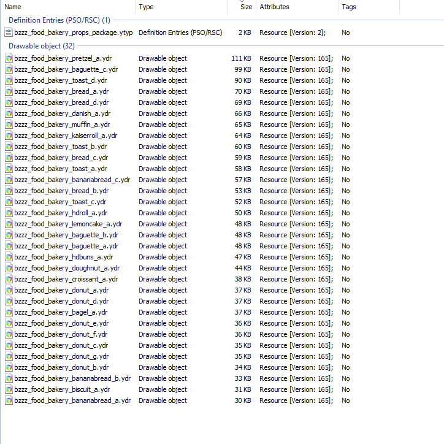Click the bananabread_a.ydr file icon
This screenshot has height=444, width=444.
[9, 400]
